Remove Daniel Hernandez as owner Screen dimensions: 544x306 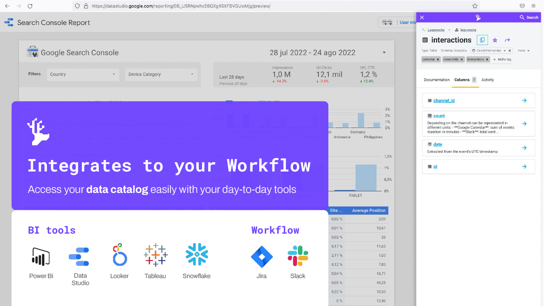[x=510, y=51]
